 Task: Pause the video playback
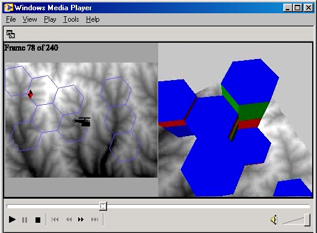pyautogui.click(x=25, y=220)
